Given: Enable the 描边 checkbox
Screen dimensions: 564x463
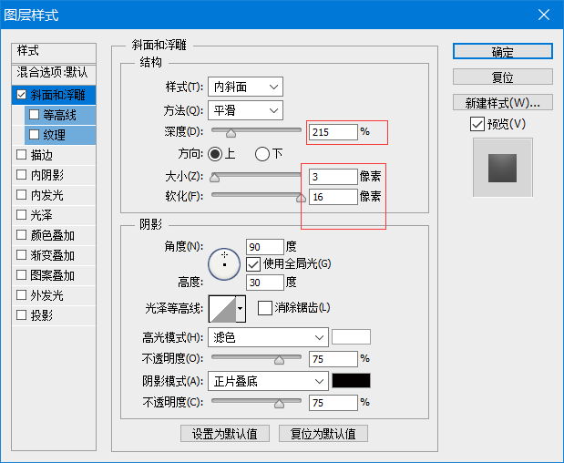Looking at the screenshot, I should point(22,155).
